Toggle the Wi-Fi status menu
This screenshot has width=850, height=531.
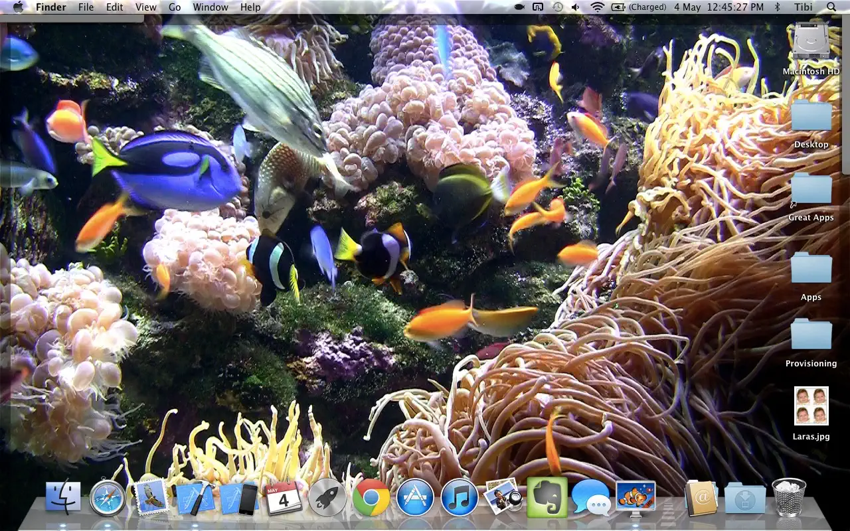(597, 7)
